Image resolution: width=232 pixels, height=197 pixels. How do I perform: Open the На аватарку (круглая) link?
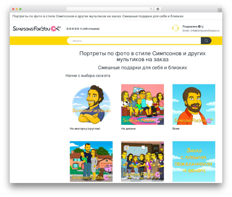click(x=85, y=129)
